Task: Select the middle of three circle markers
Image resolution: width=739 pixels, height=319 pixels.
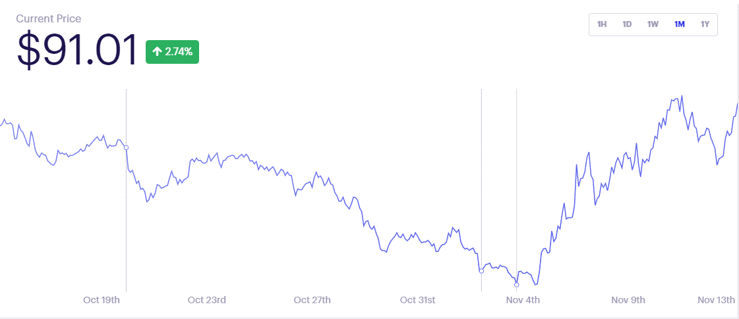Action: click(x=481, y=271)
